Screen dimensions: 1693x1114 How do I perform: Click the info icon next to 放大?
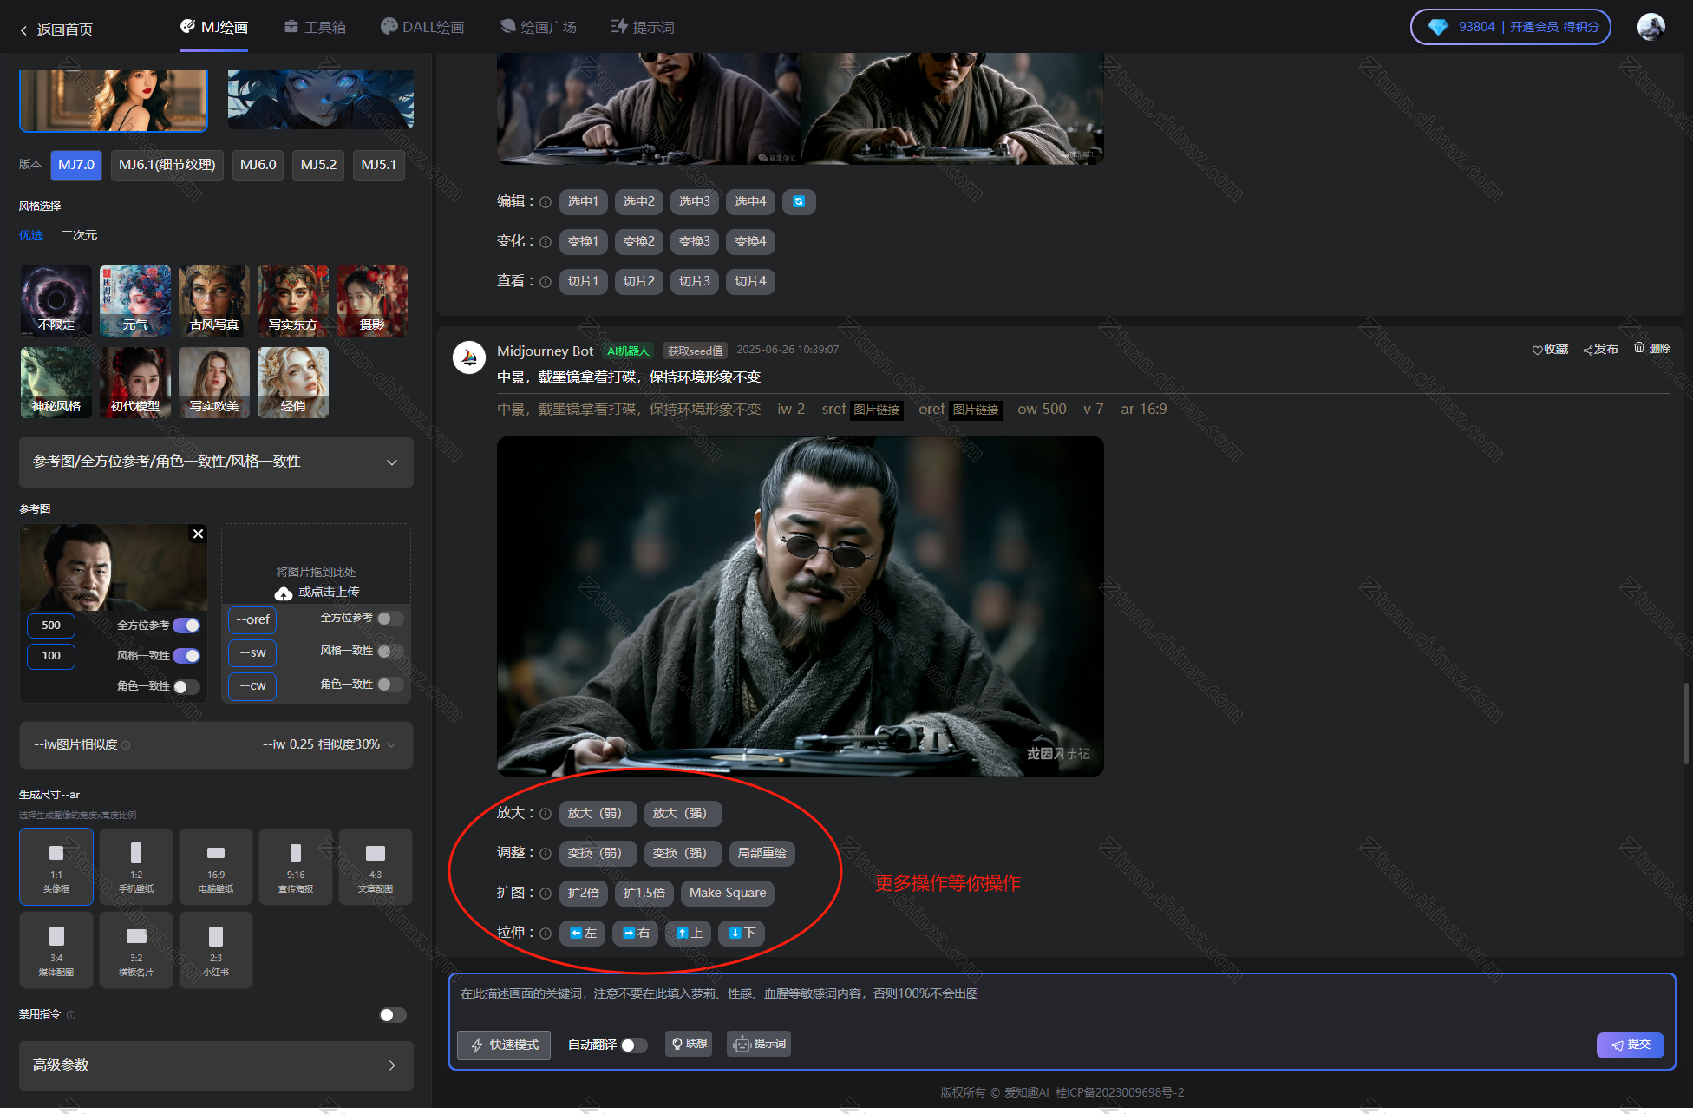point(546,814)
